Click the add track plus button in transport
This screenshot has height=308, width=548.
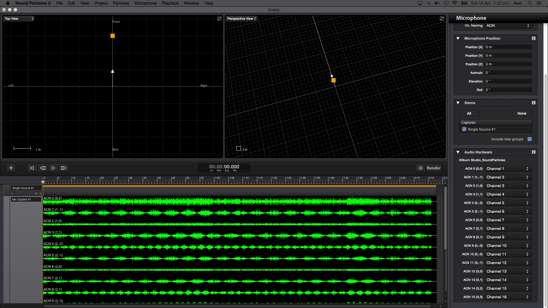coord(11,168)
